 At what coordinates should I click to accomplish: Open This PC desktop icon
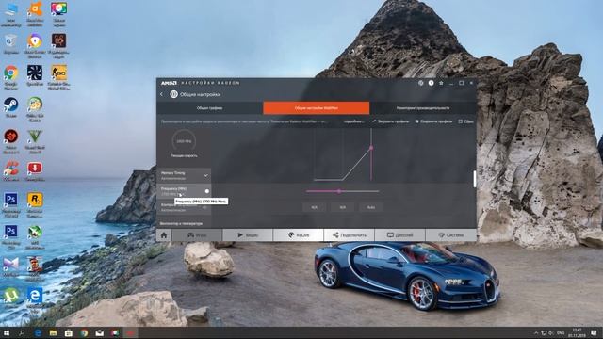pos(10,15)
